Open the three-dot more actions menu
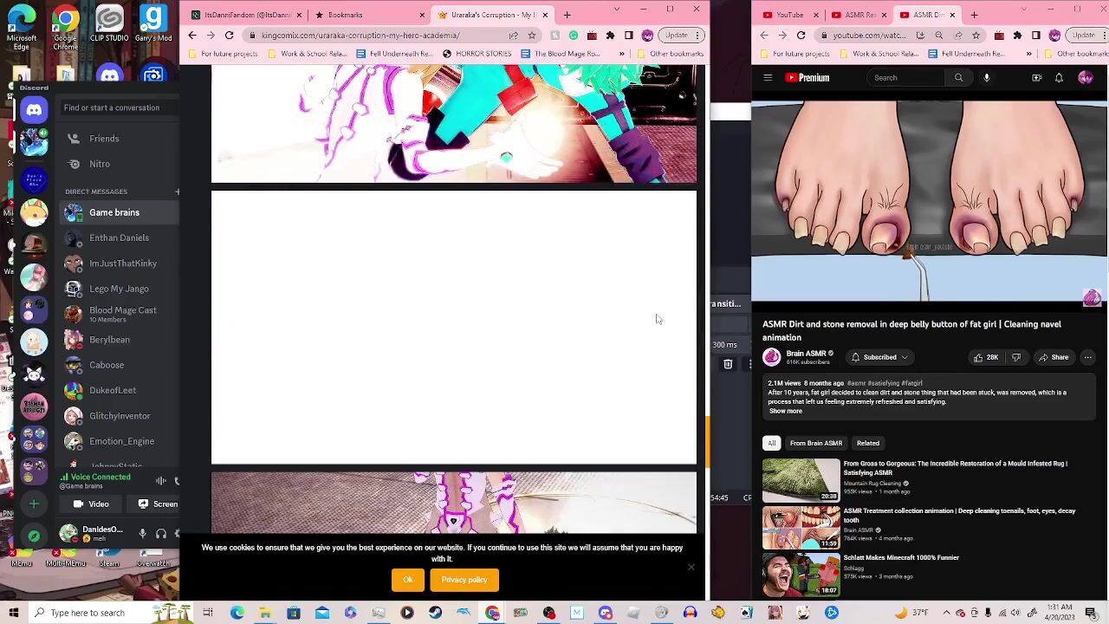Image resolution: width=1109 pixels, height=624 pixels. pyautogui.click(x=1087, y=357)
